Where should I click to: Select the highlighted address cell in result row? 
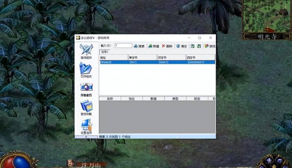click(106, 62)
